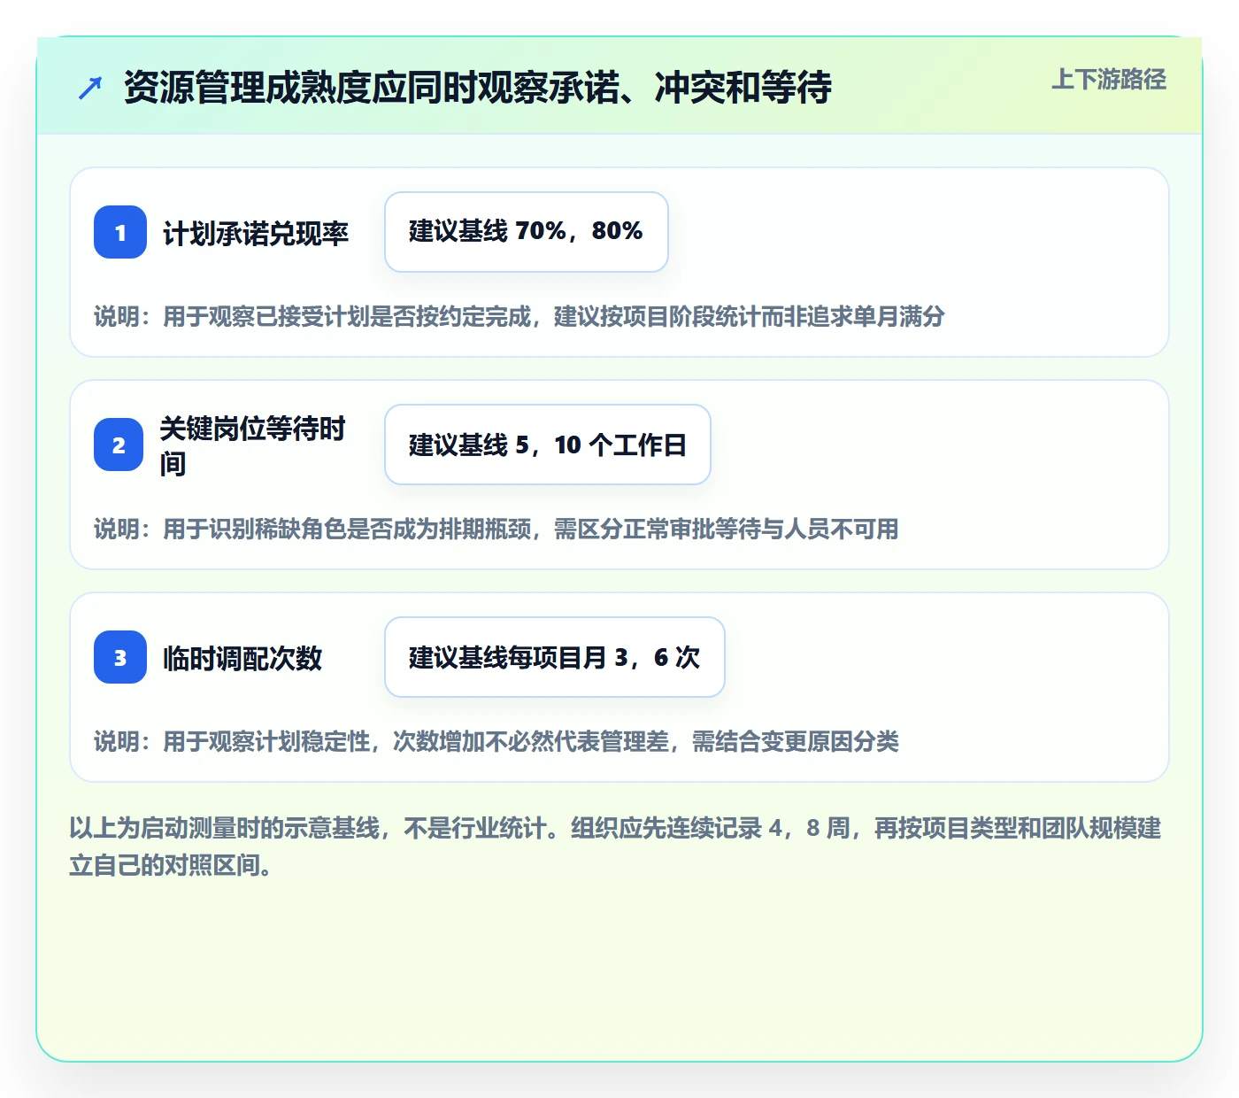Click the diagonal arrow icon beside the title
The width and height of the screenshot is (1239, 1098).
click(x=90, y=88)
